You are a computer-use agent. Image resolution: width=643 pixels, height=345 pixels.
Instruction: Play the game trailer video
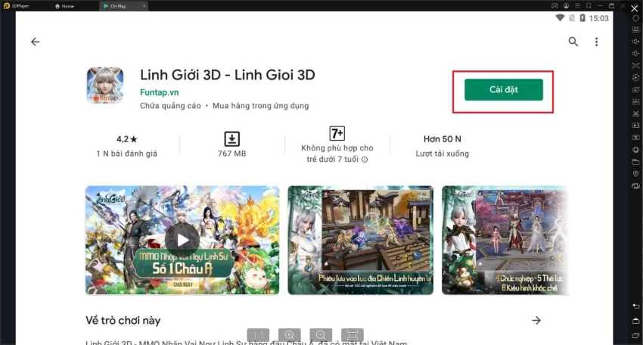tap(182, 240)
